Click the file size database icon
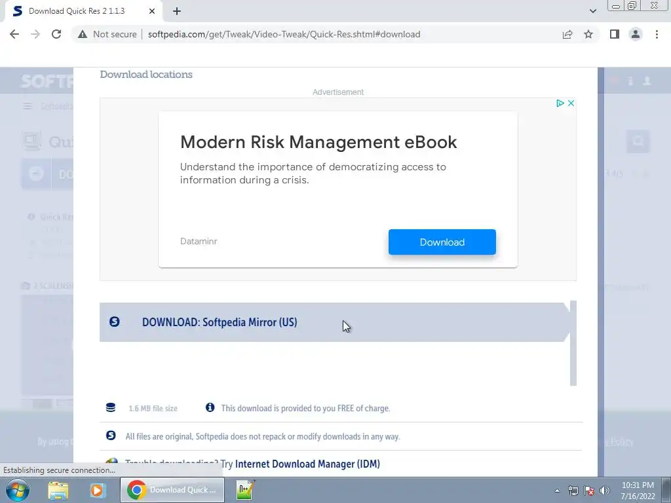671x503 pixels. point(111,407)
